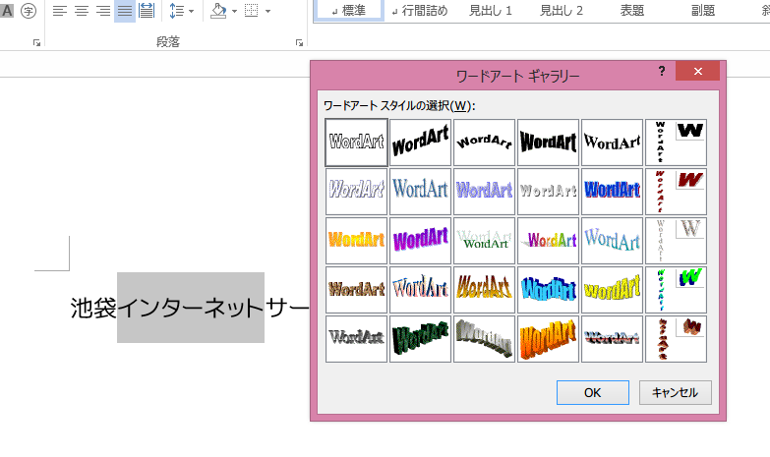770x457 pixels.
Task: Select the light blue wavy WordArt style
Action: click(612, 241)
